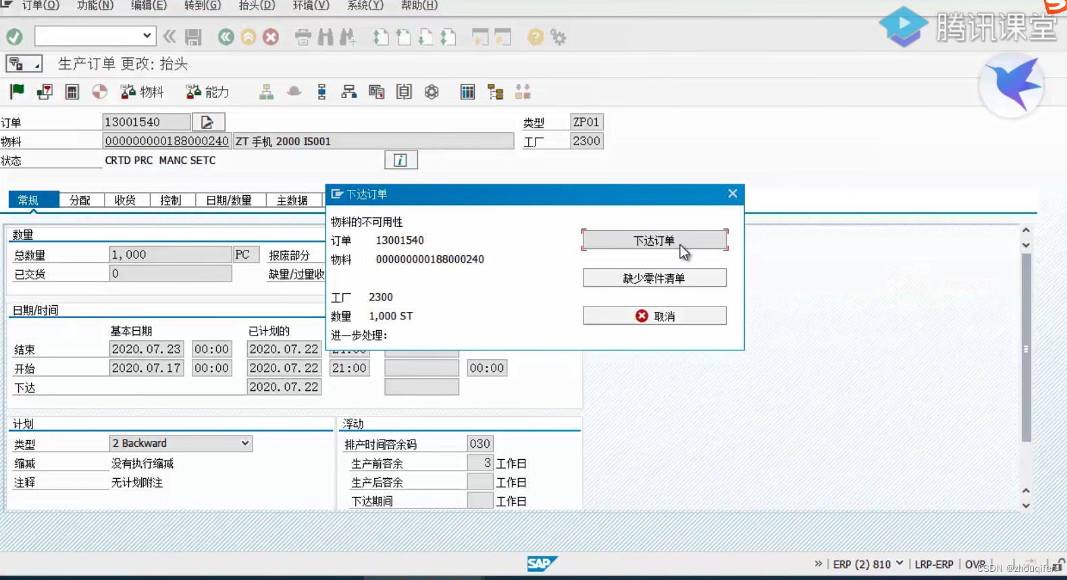Click the 订单 number field 13001540
Viewport: 1067px width, 580px height.
point(147,122)
